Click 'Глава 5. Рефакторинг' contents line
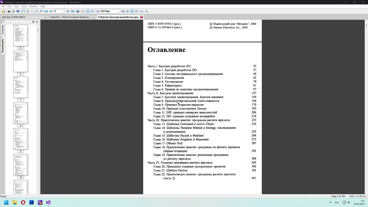 click(168, 85)
